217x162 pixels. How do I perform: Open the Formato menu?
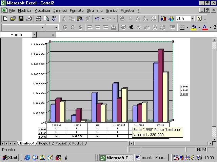pyautogui.click(x=76, y=10)
